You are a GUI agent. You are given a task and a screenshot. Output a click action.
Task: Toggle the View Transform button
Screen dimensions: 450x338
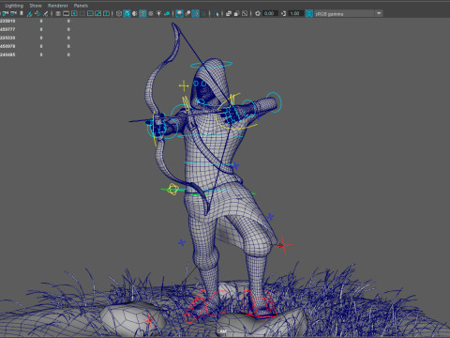309,13
